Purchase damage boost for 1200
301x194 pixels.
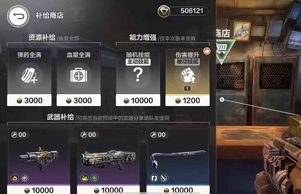187,100
